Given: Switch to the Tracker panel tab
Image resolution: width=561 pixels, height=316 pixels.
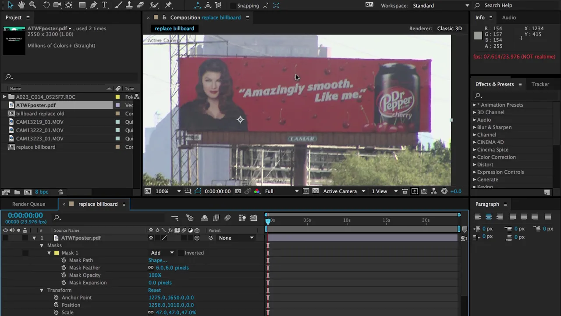Looking at the screenshot, I should click(540, 84).
